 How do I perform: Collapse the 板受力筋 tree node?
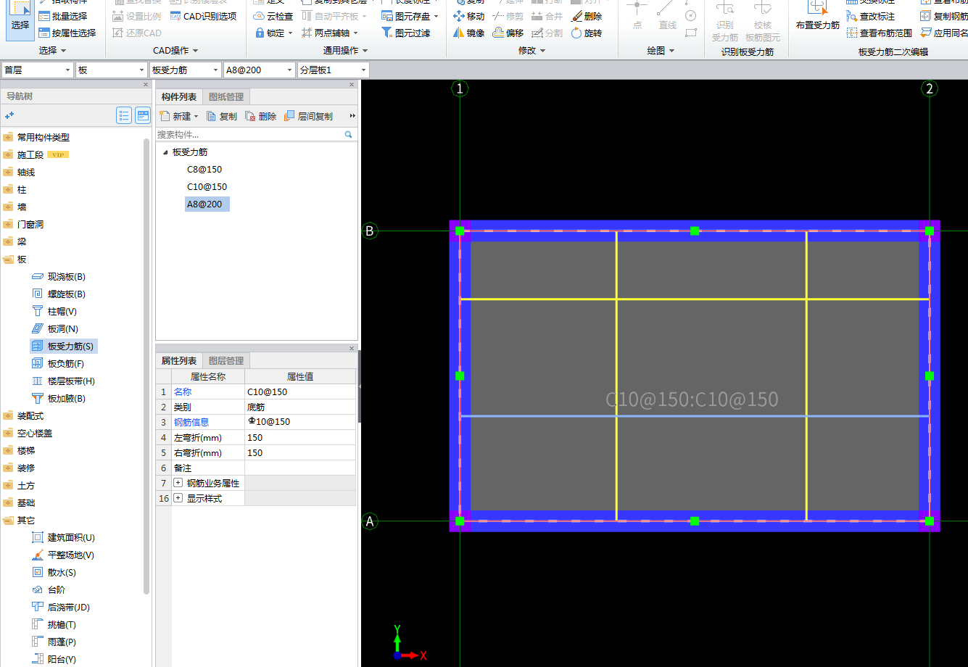click(165, 152)
